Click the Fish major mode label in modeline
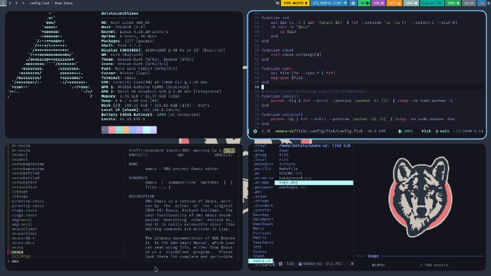Screen dimensions: 491x276 (x=426, y=131)
